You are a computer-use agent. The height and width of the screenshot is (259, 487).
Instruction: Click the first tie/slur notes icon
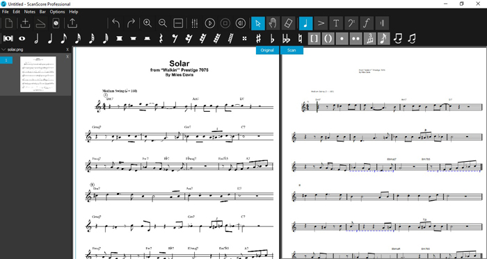click(x=397, y=39)
